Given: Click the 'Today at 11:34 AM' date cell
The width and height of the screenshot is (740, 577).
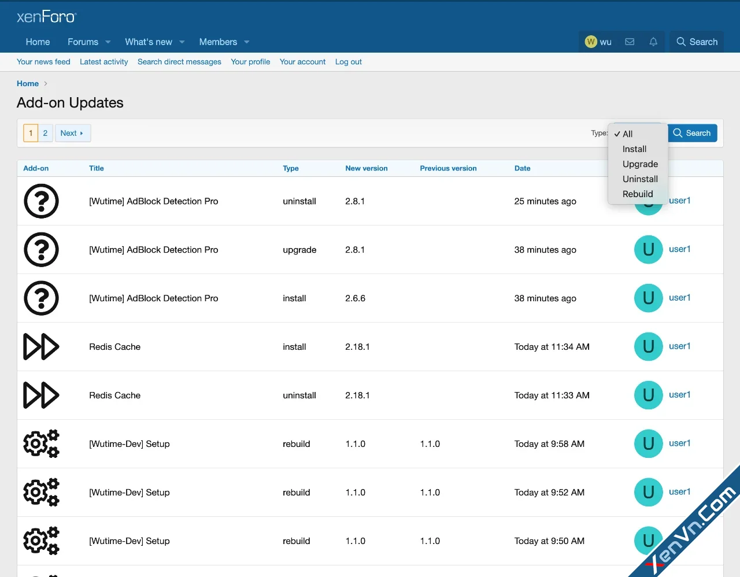Looking at the screenshot, I should point(552,347).
